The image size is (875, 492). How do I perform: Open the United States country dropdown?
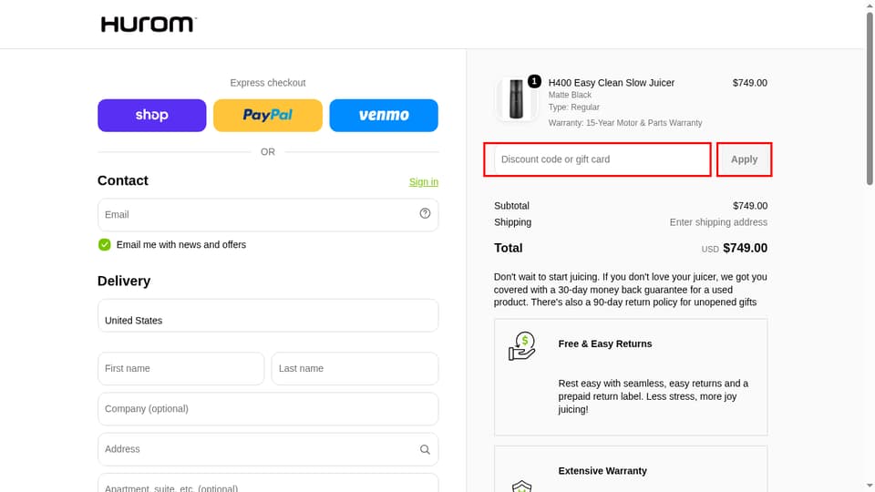268,316
